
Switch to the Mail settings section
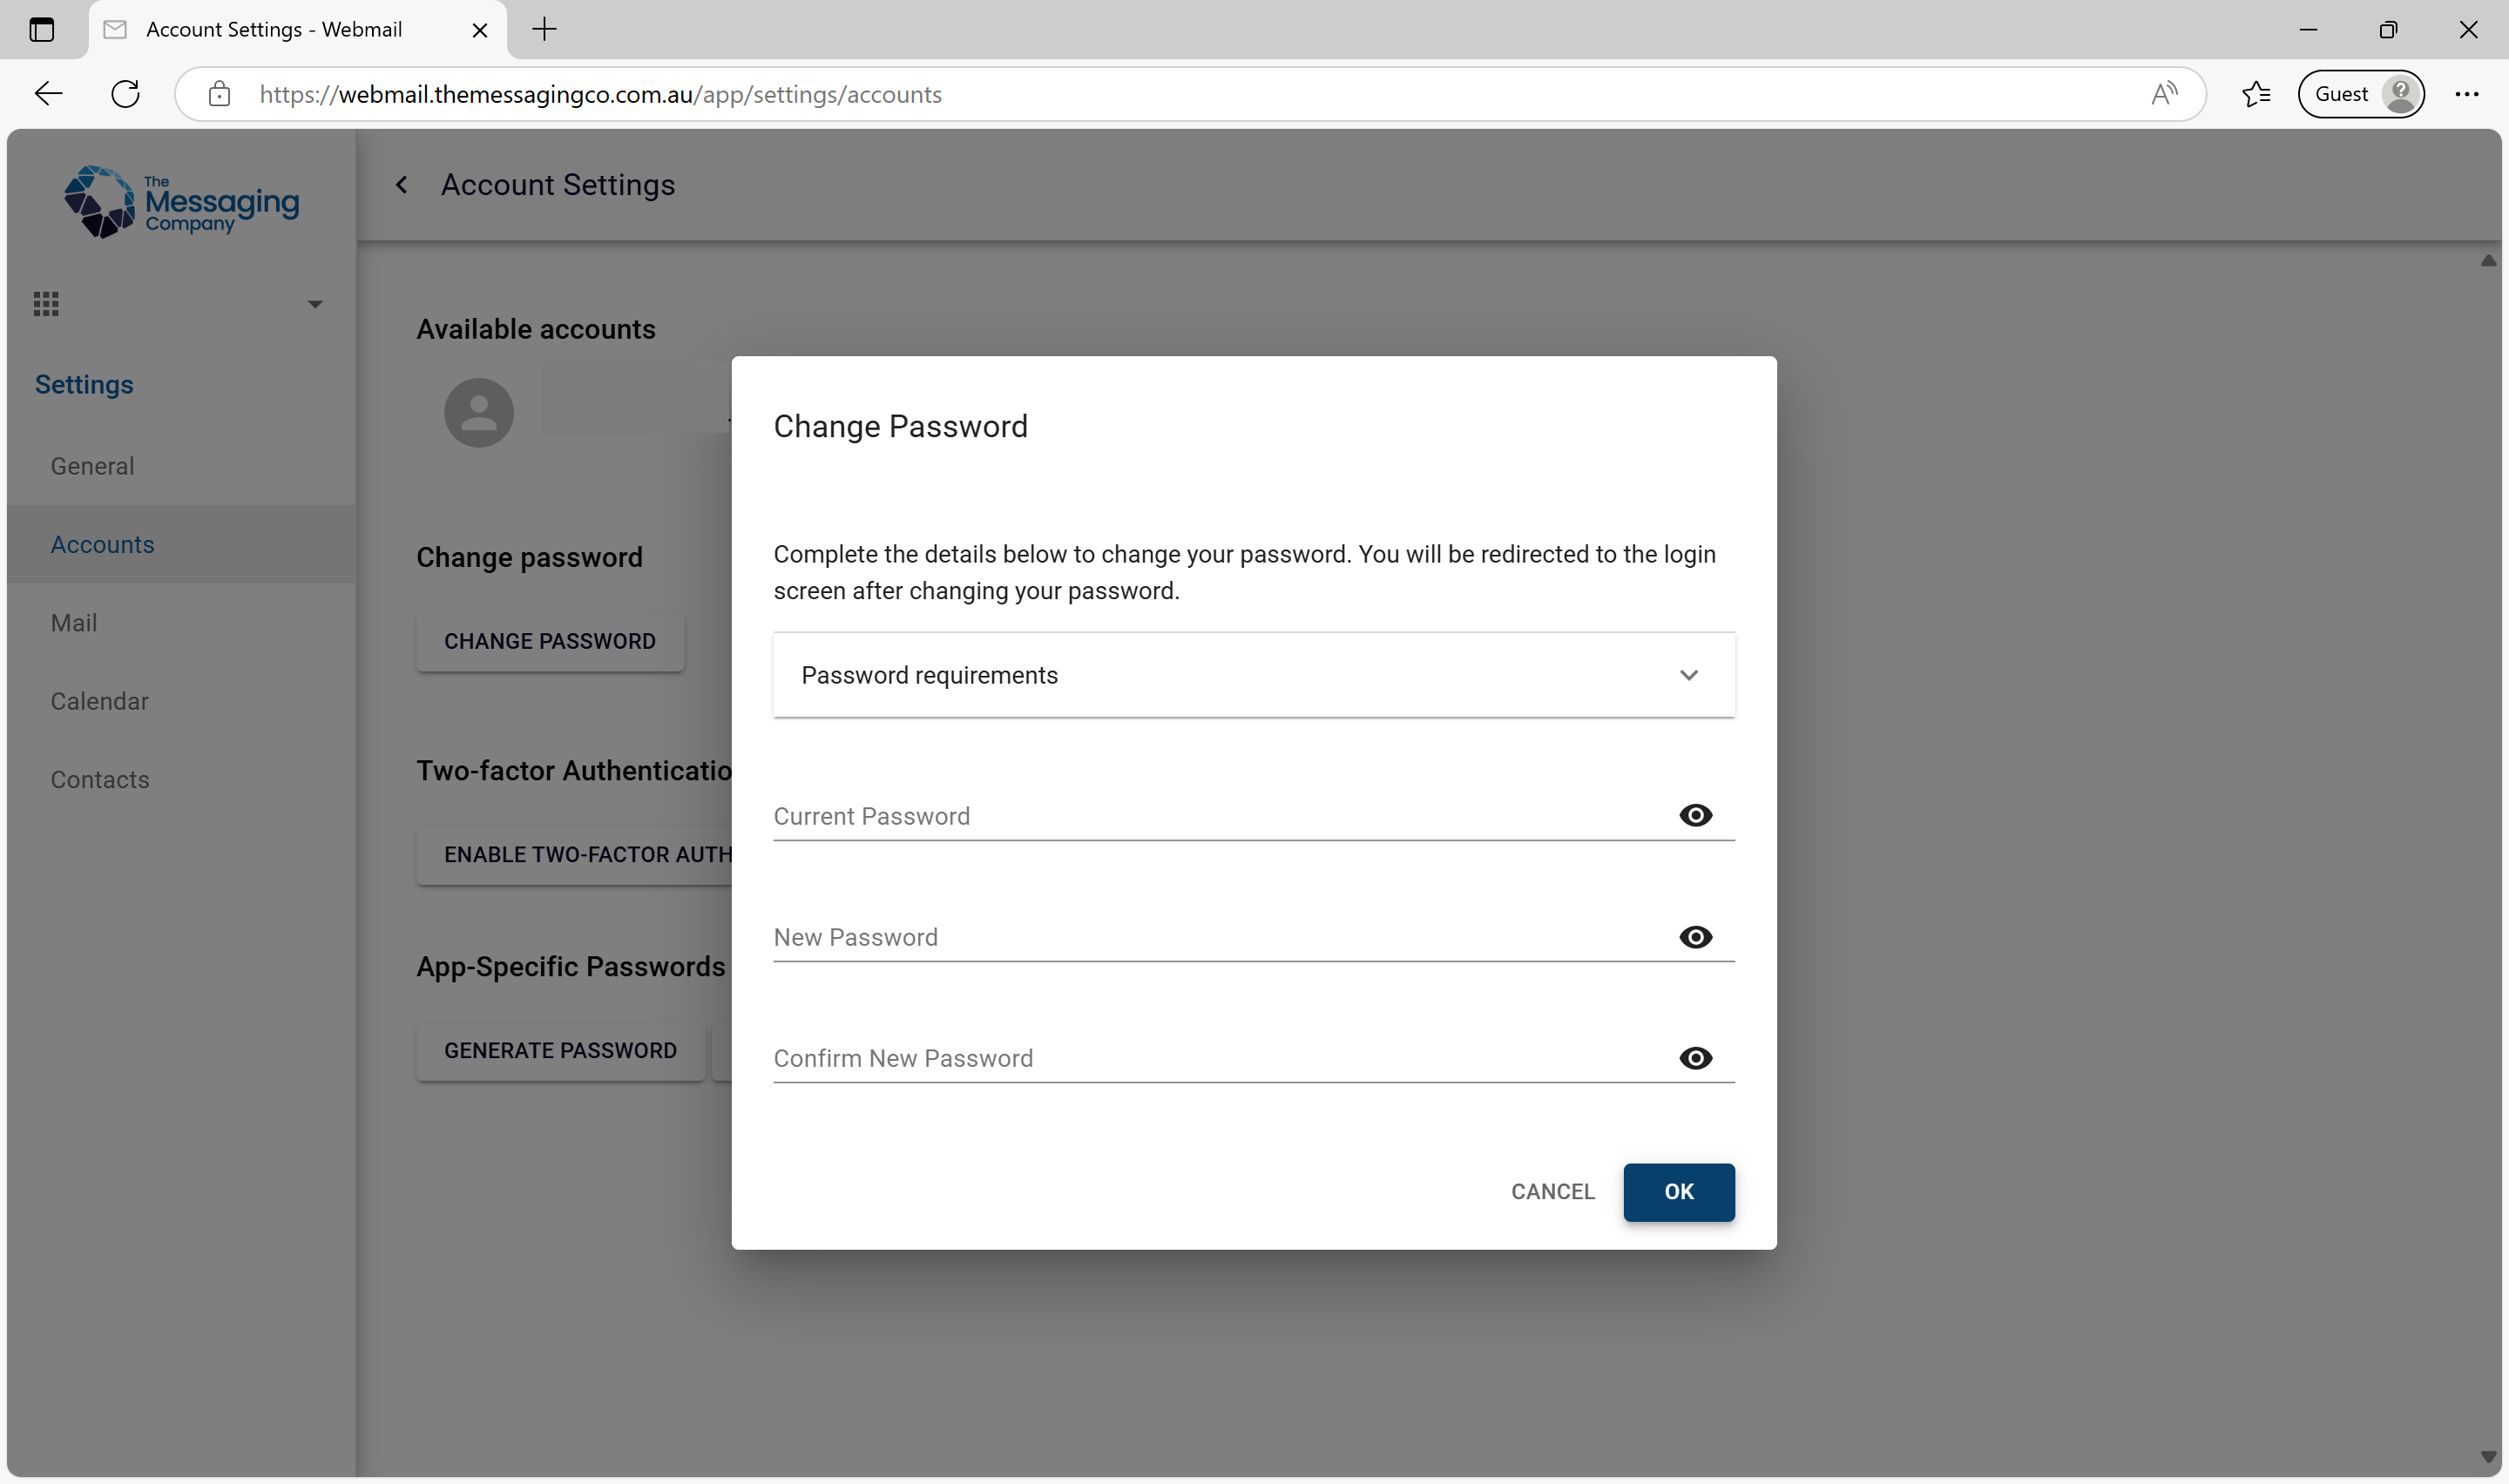(x=75, y=622)
